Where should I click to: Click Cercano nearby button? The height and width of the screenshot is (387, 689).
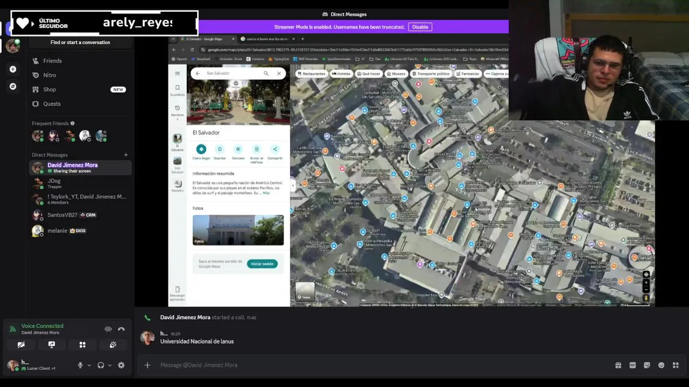pyautogui.click(x=238, y=152)
